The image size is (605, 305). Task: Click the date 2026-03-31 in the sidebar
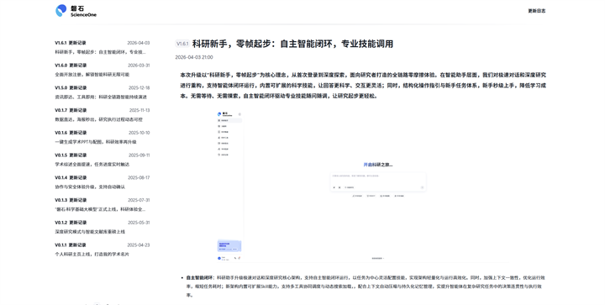click(x=139, y=66)
